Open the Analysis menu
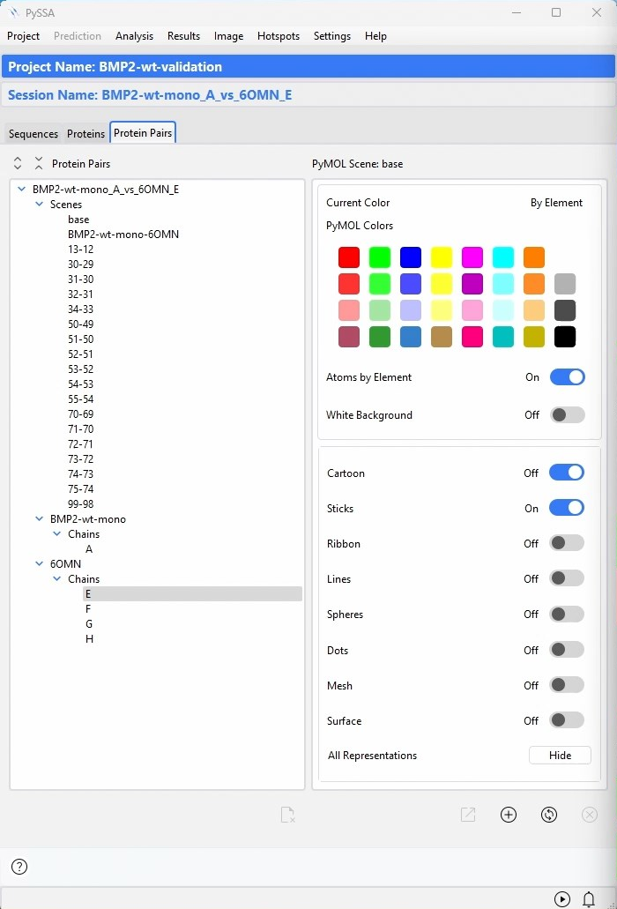The height and width of the screenshot is (909, 617). click(134, 36)
